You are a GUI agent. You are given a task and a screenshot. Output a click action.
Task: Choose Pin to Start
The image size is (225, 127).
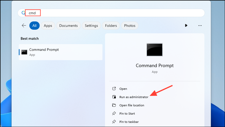tap(127, 114)
